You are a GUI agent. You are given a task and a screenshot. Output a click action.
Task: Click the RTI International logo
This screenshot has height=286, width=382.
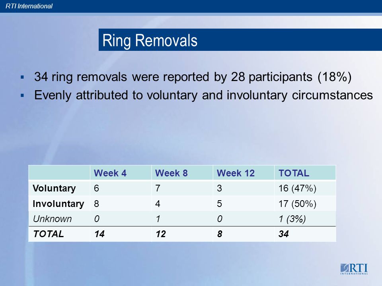(x=354, y=269)
